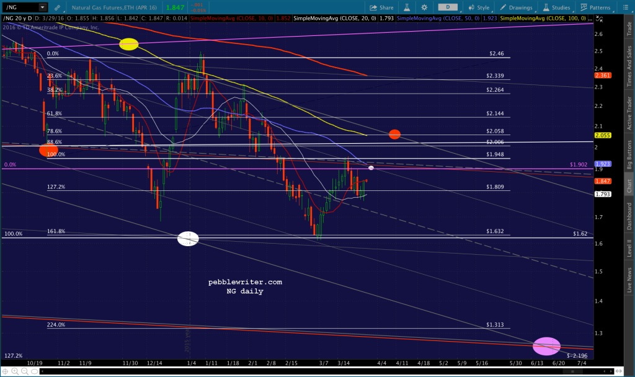Click the symbol link chain icon
The width and height of the screenshot is (635, 377).
click(x=58, y=7)
